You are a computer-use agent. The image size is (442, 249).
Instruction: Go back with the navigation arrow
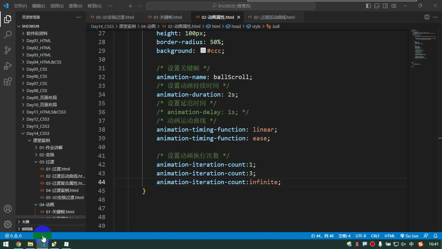point(131,6)
